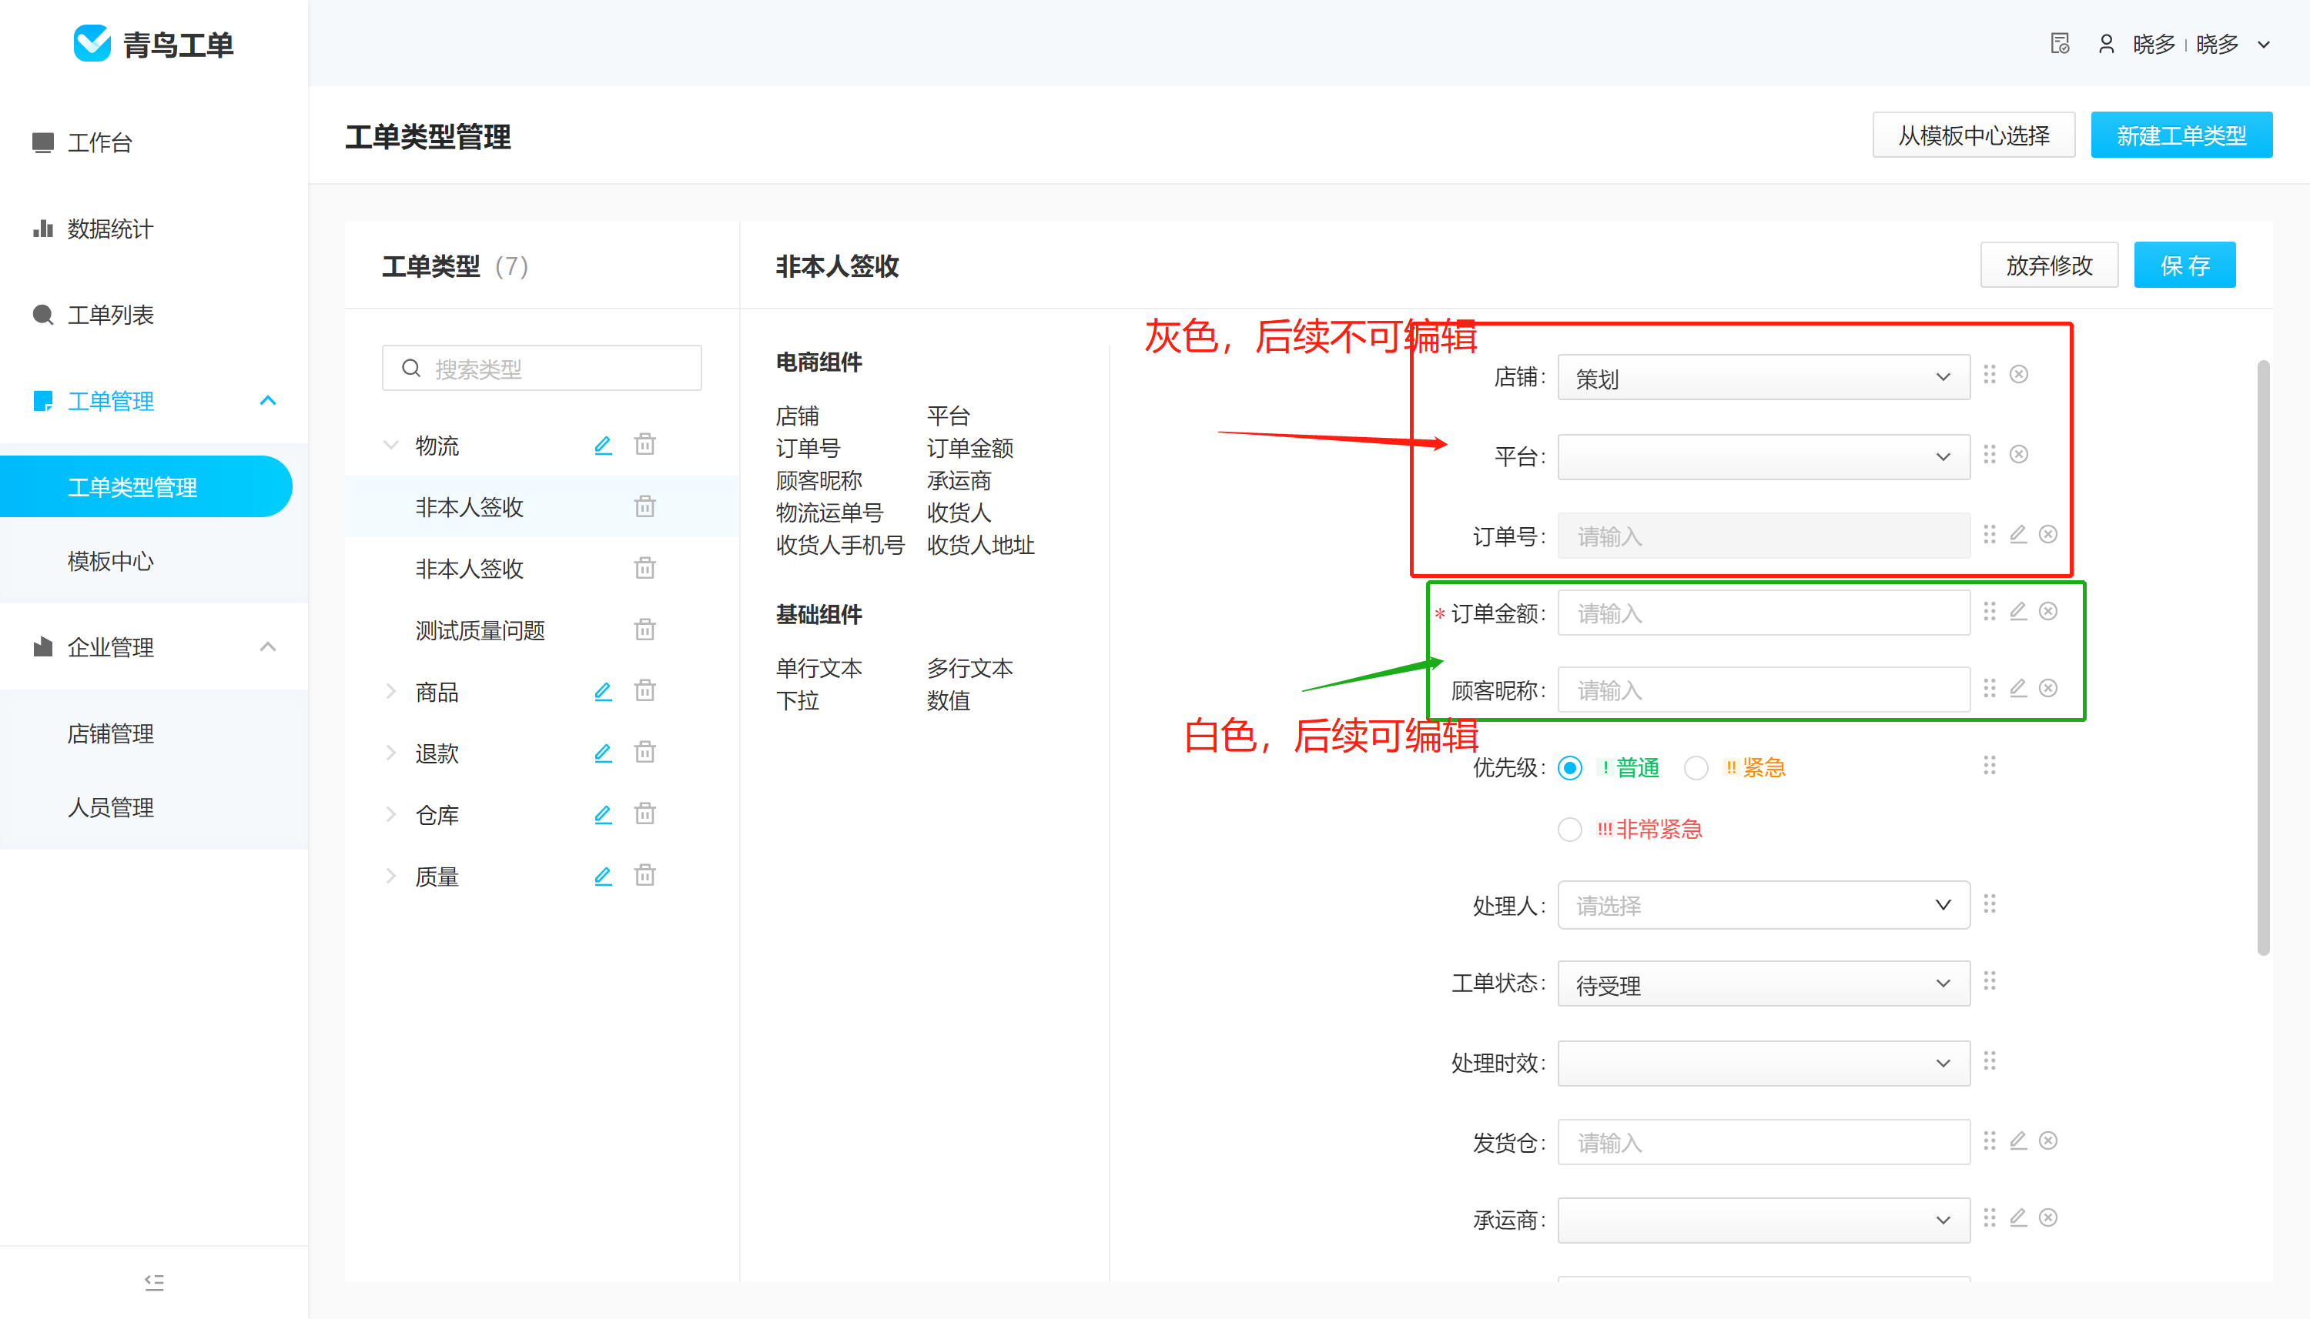Delete the 质量 category
The width and height of the screenshot is (2310, 1319).
645,876
